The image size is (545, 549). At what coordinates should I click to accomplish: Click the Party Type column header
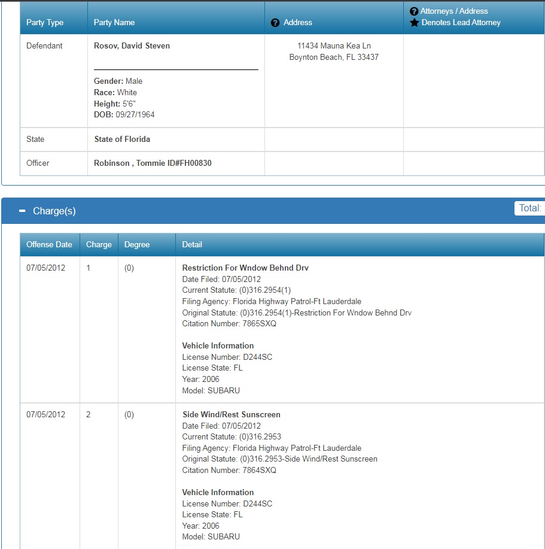[x=45, y=23]
